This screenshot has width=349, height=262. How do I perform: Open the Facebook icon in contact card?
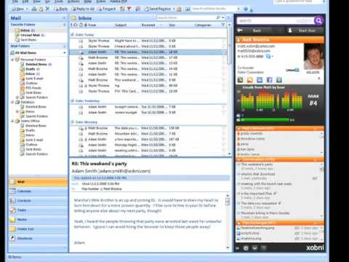(x=269, y=80)
